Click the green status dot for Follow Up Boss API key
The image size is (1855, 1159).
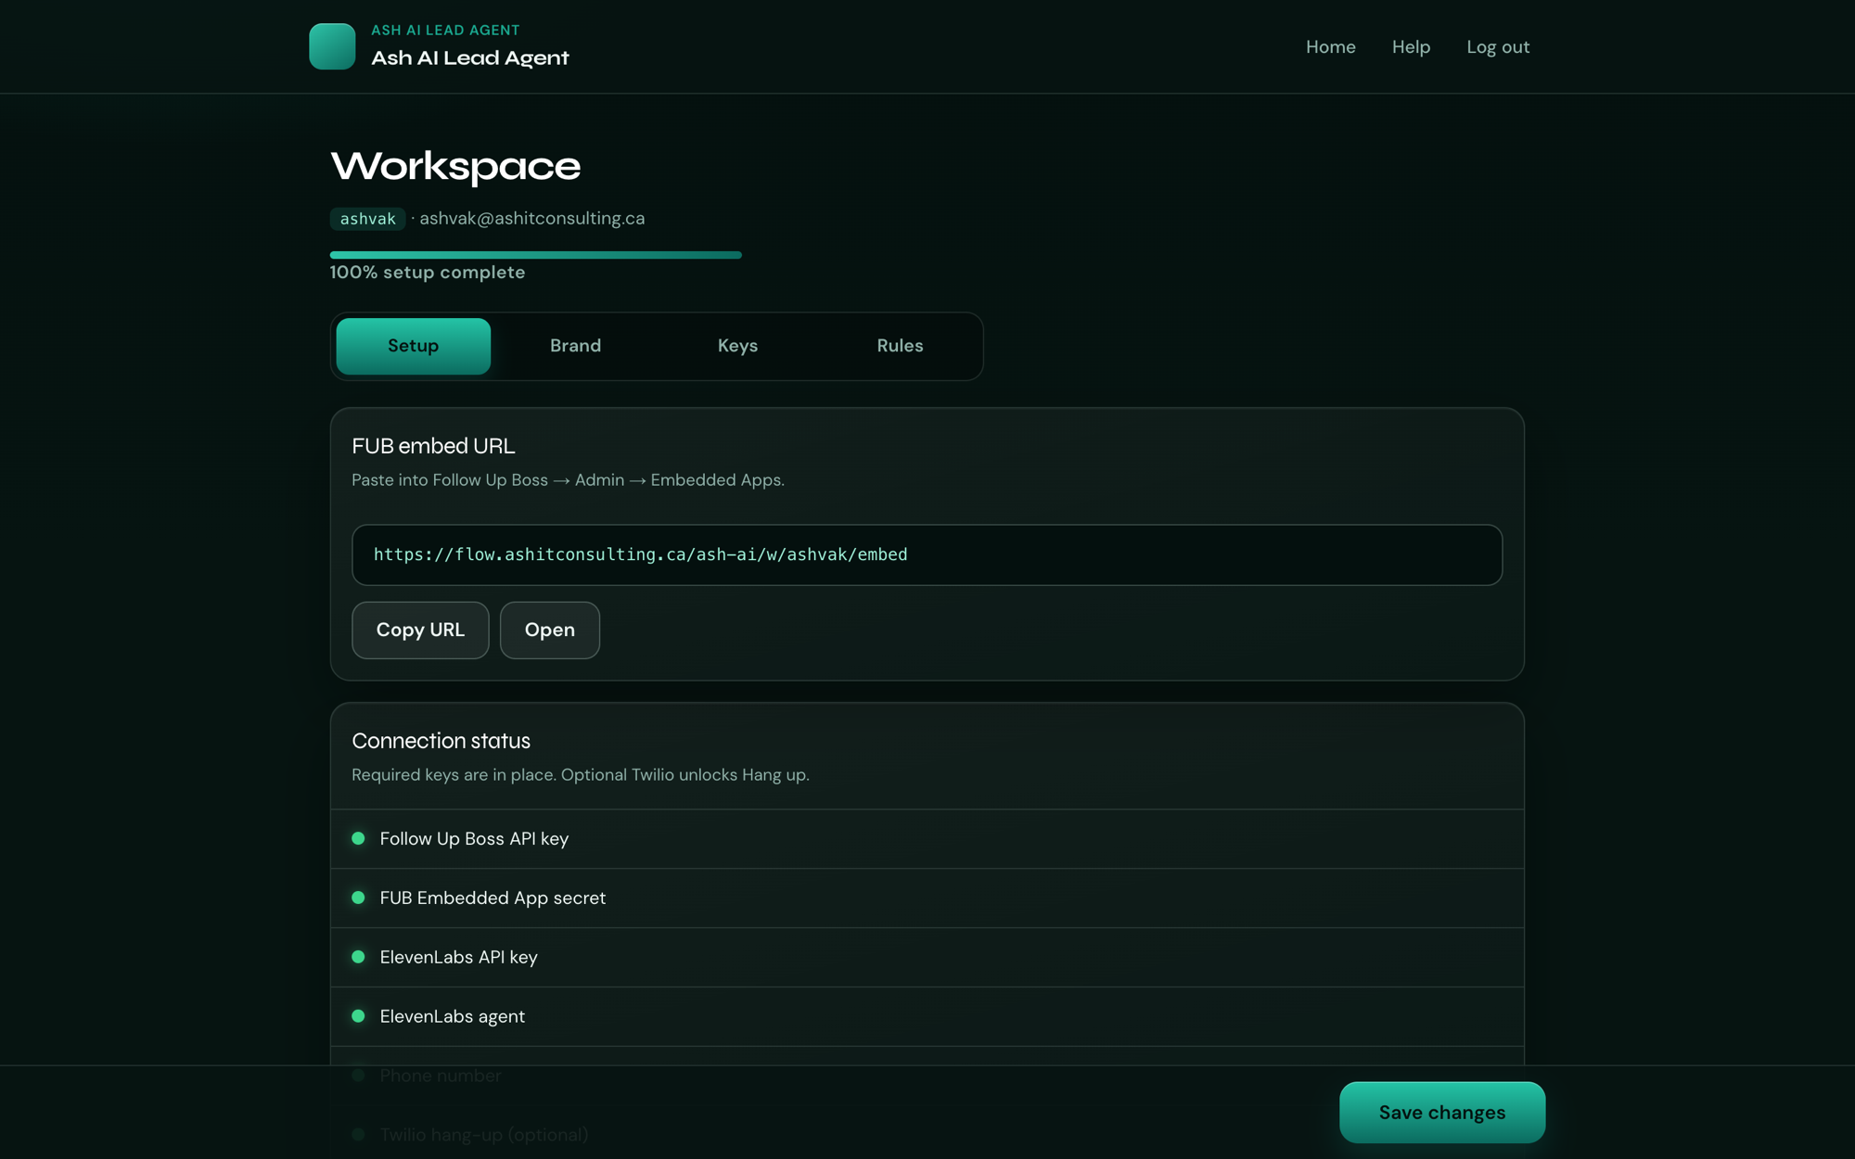pyautogui.click(x=358, y=838)
